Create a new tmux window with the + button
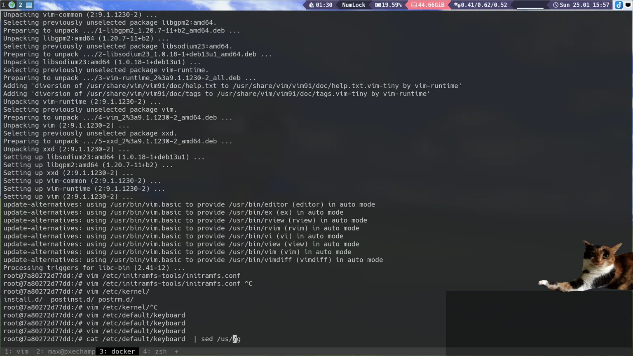This screenshot has width=633, height=356. tap(177, 351)
